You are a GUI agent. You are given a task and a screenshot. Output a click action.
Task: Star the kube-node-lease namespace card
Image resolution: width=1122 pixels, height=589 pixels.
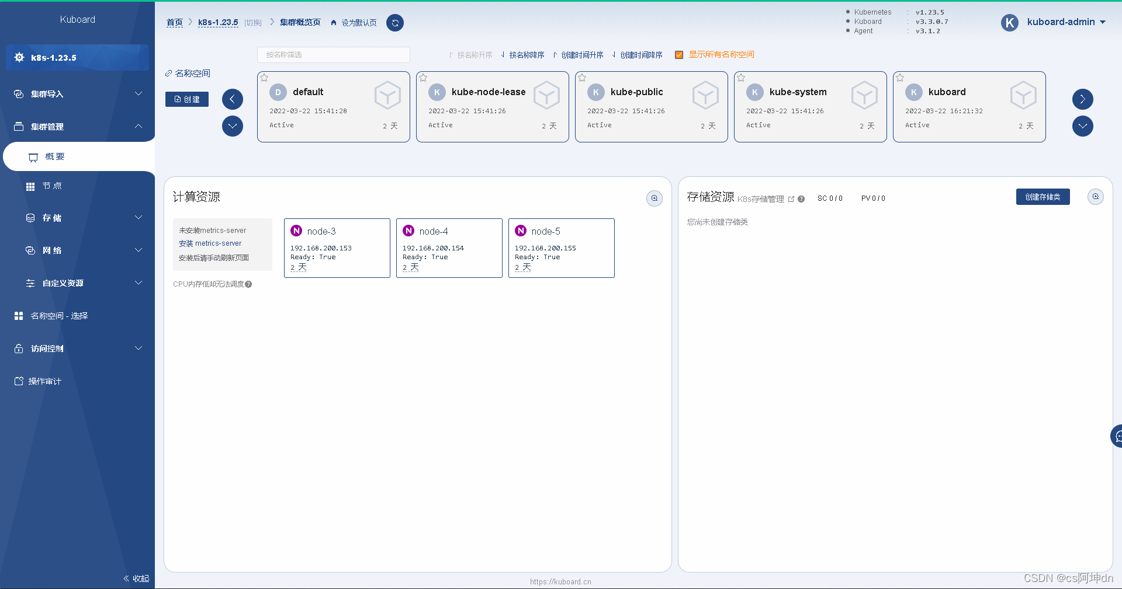point(423,78)
